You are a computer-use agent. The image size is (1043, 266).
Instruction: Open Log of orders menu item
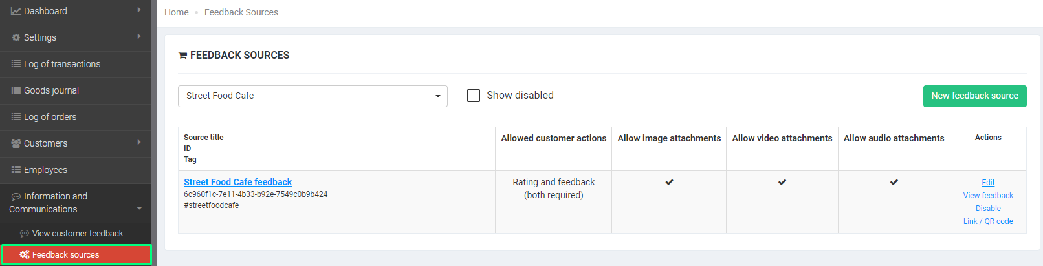50,117
